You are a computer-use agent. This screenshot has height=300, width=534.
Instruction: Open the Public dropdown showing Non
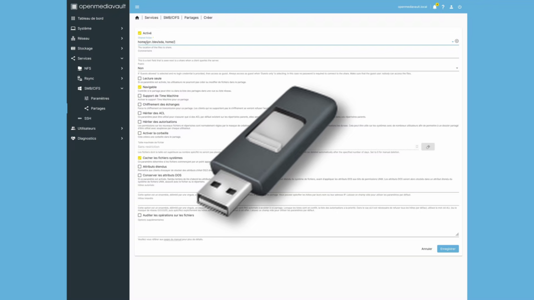click(x=297, y=68)
